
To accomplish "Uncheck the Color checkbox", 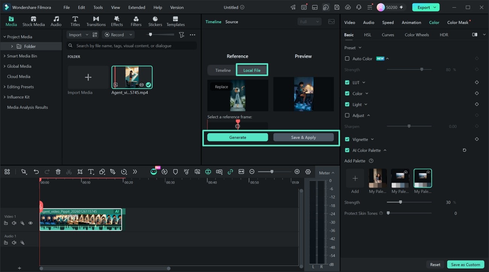I will (347, 93).
